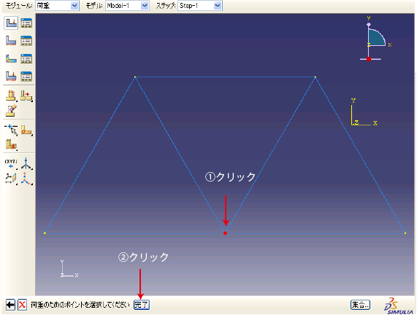Expand the モジュール dropdown
The width and height of the screenshot is (417, 315).
tap(74, 6)
